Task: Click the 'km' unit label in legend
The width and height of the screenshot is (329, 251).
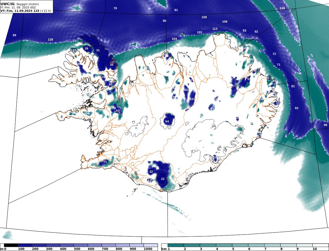Action: coord(163,249)
